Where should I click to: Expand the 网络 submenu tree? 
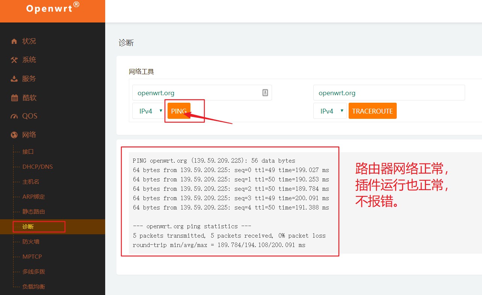point(29,135)
